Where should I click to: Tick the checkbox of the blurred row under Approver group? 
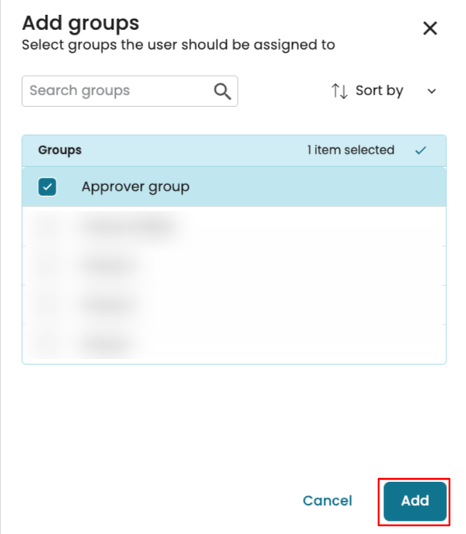click(47, 226)
